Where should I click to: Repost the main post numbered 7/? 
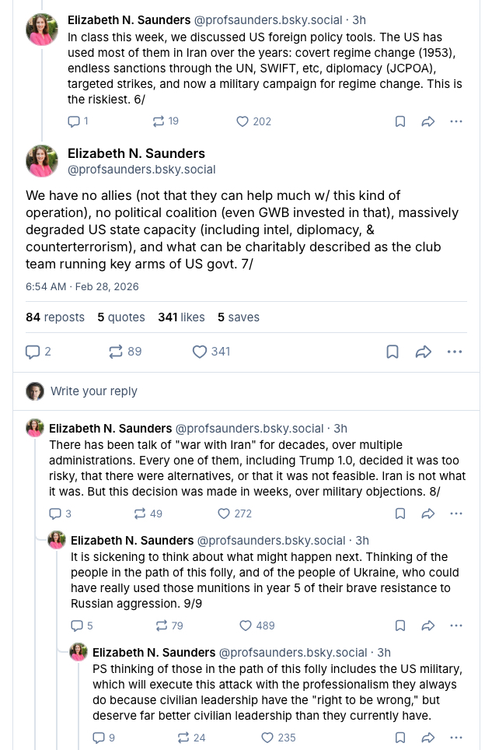[x=116, y=352]
